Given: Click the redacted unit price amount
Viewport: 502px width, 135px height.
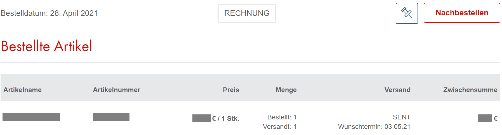Looking at the screenshot, I should pyautogui.click(x=201, y=118).
